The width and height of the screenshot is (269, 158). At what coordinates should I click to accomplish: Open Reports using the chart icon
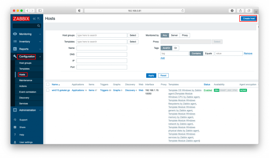(15, 49)
